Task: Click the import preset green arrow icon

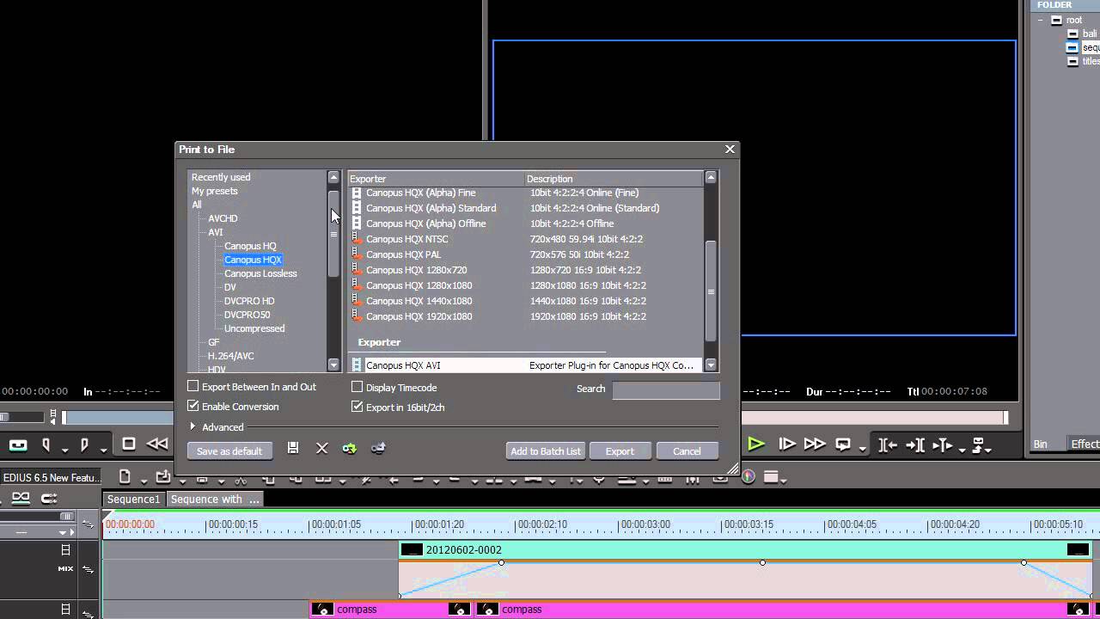Action: click(349, 448)
